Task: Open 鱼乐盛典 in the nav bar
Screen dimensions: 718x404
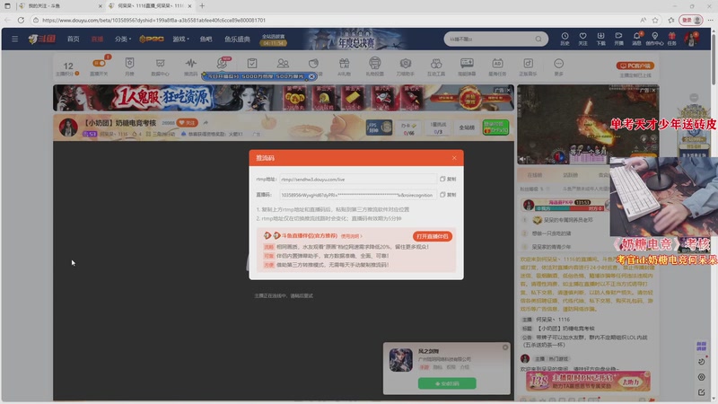Action: click(x=237, y=39)
